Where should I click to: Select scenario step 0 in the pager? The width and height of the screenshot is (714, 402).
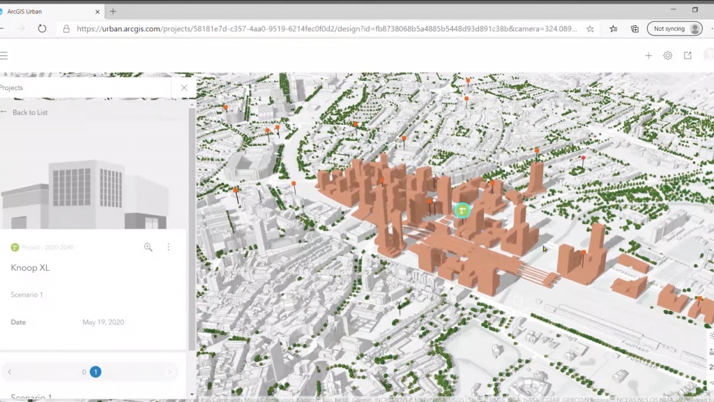click(x=84, y=372)
